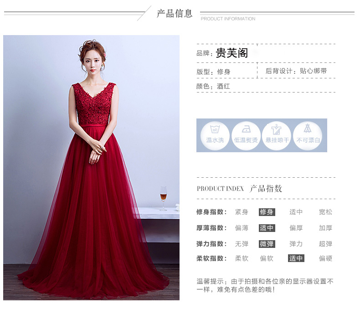Image resolution: width=360 pixels, height=314 pixels.
Task: Choose 宽松 in the fit index row
Action: coord(325,212)
